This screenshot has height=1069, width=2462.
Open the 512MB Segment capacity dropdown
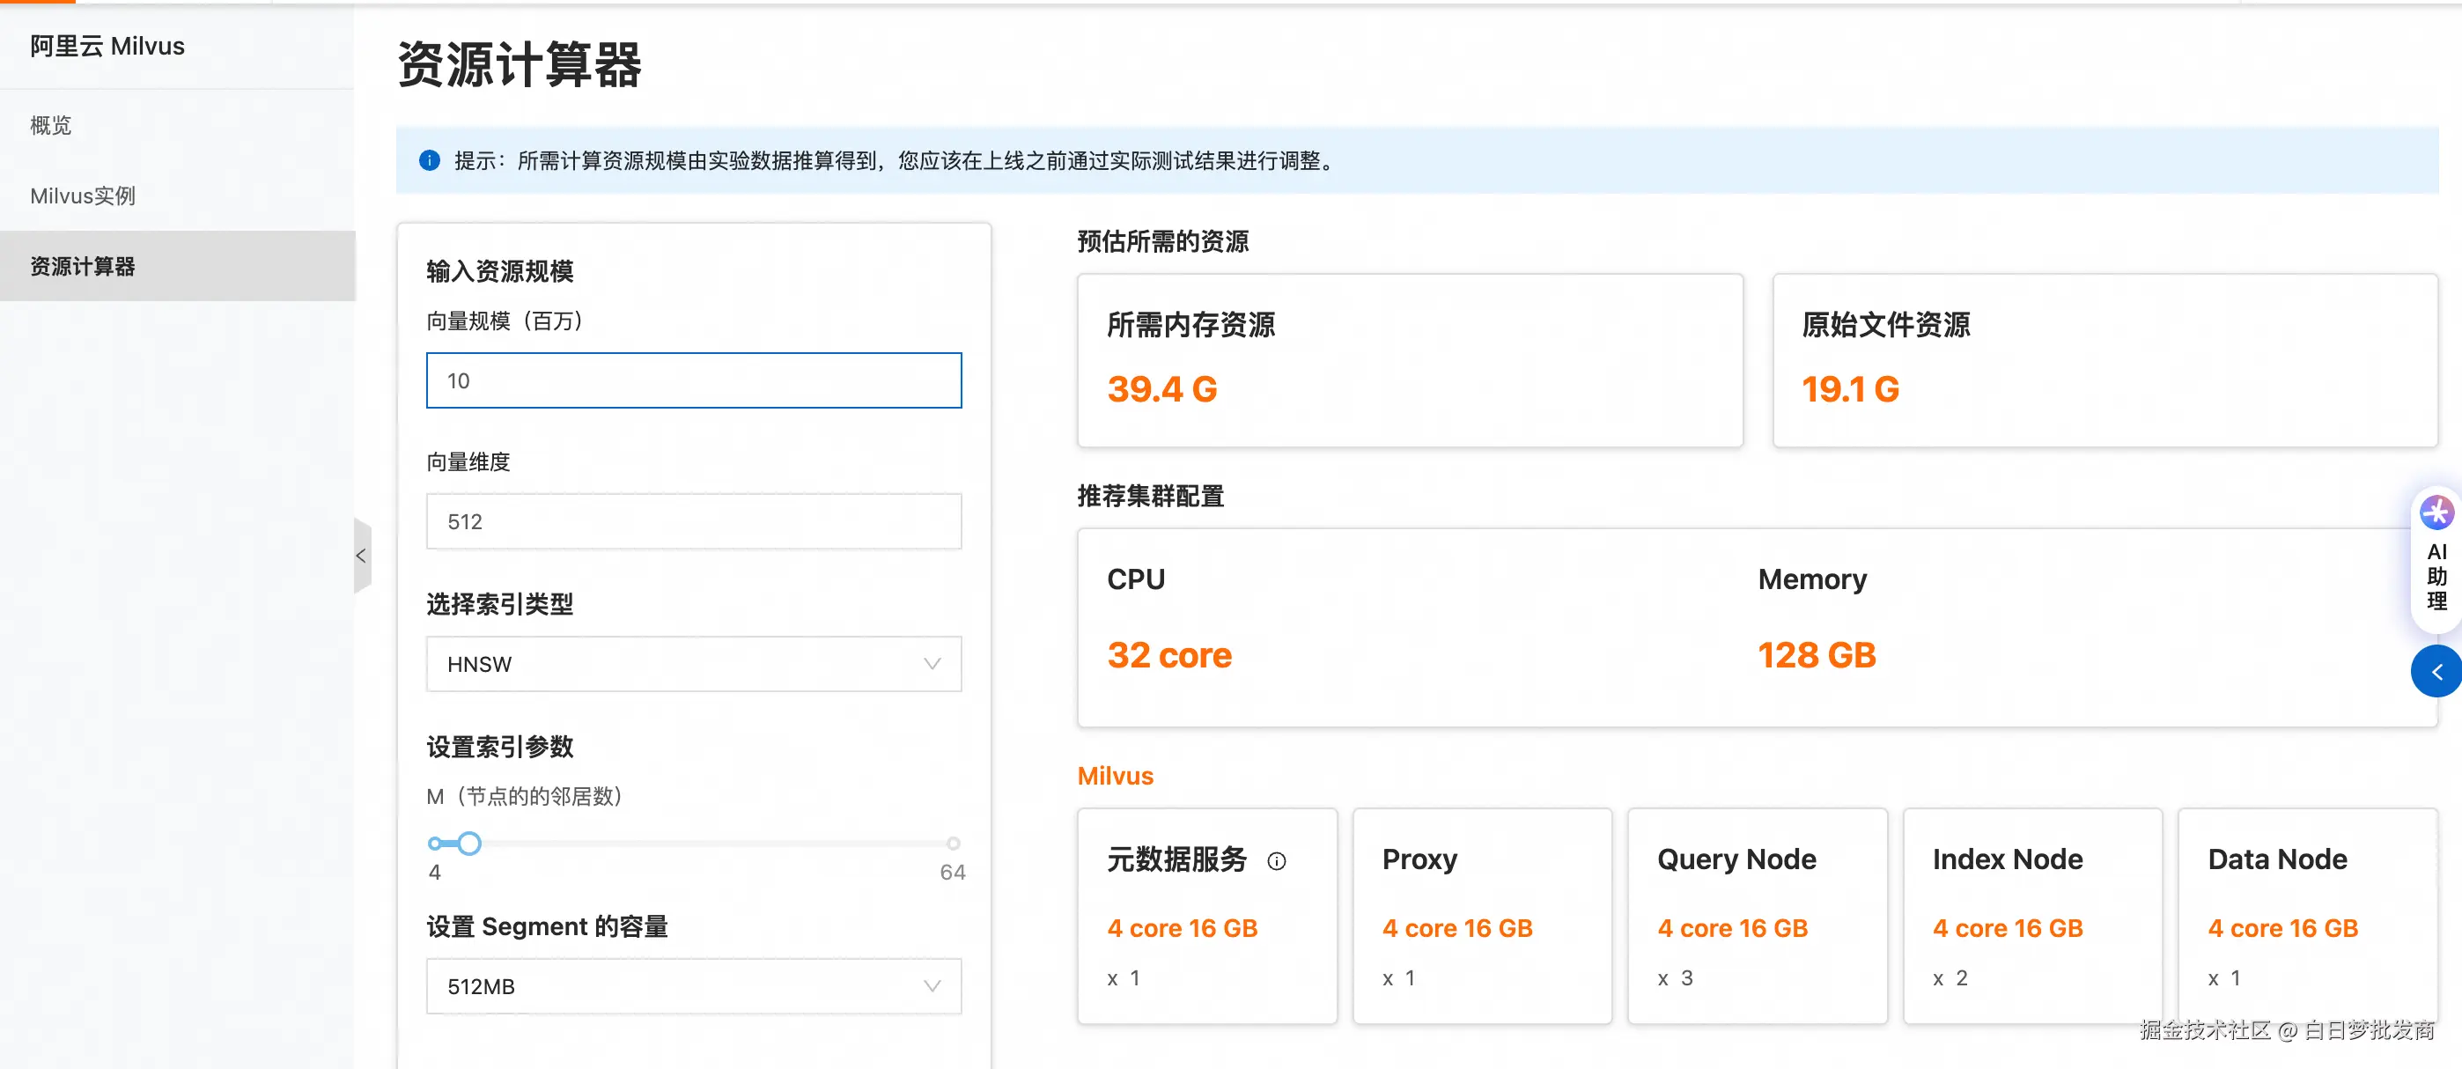693,987
